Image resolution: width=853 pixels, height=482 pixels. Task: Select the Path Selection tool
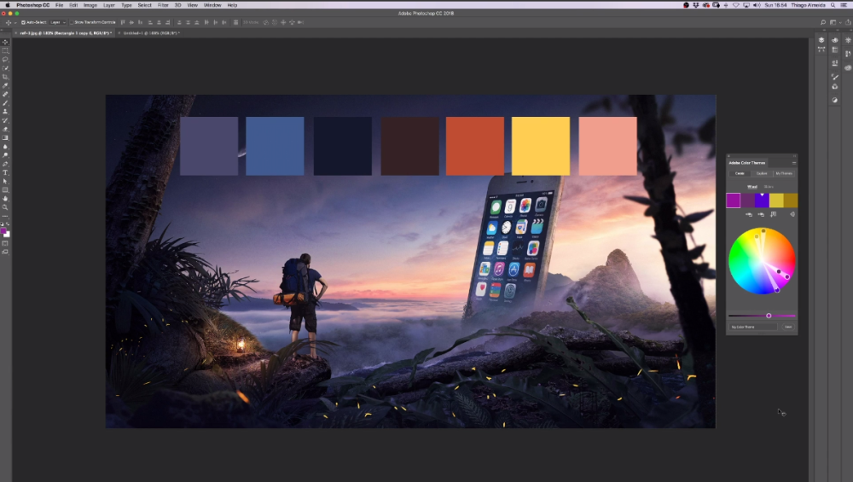pyautogui.click(x=5, y=181)
